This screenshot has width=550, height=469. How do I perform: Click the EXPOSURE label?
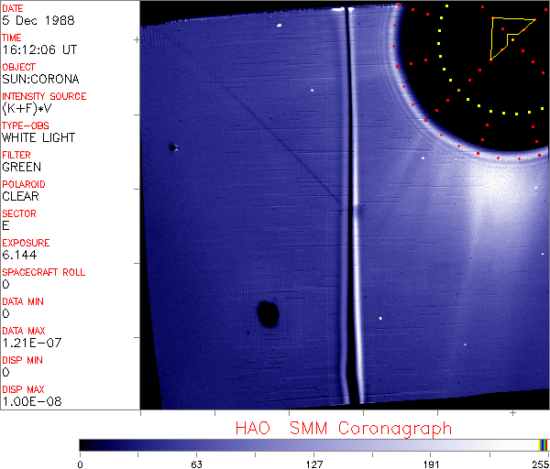26,243
